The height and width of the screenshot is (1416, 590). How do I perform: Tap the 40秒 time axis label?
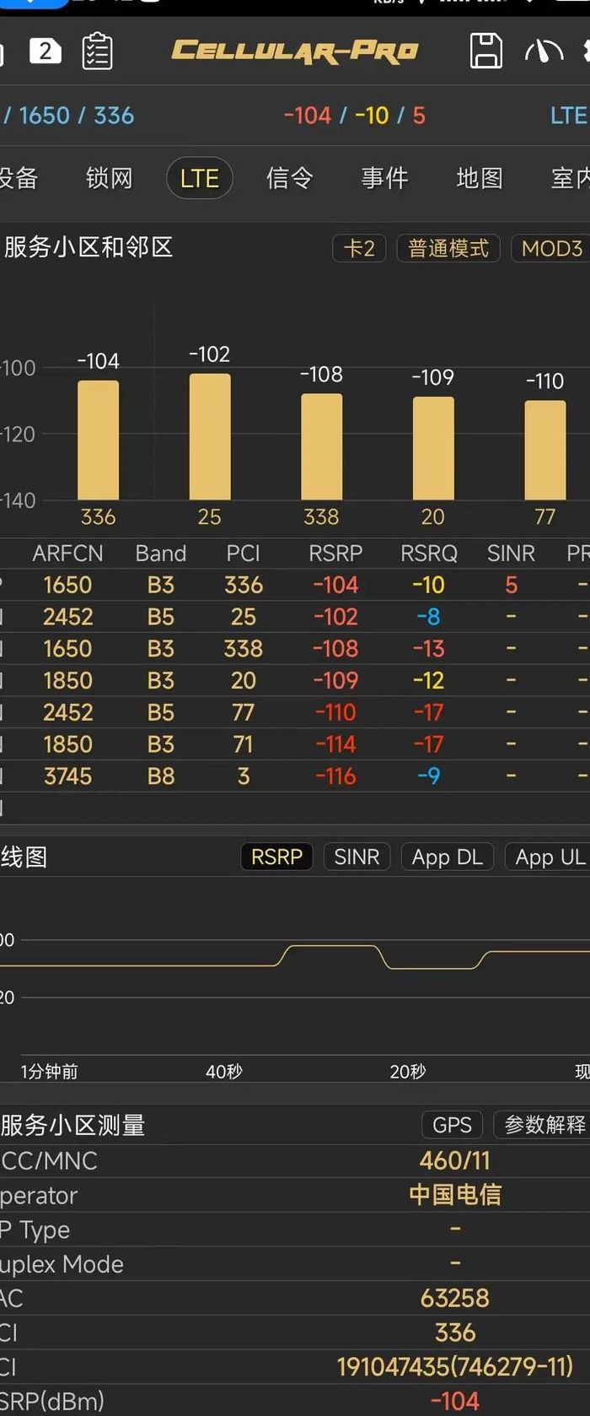(224, 1072)
